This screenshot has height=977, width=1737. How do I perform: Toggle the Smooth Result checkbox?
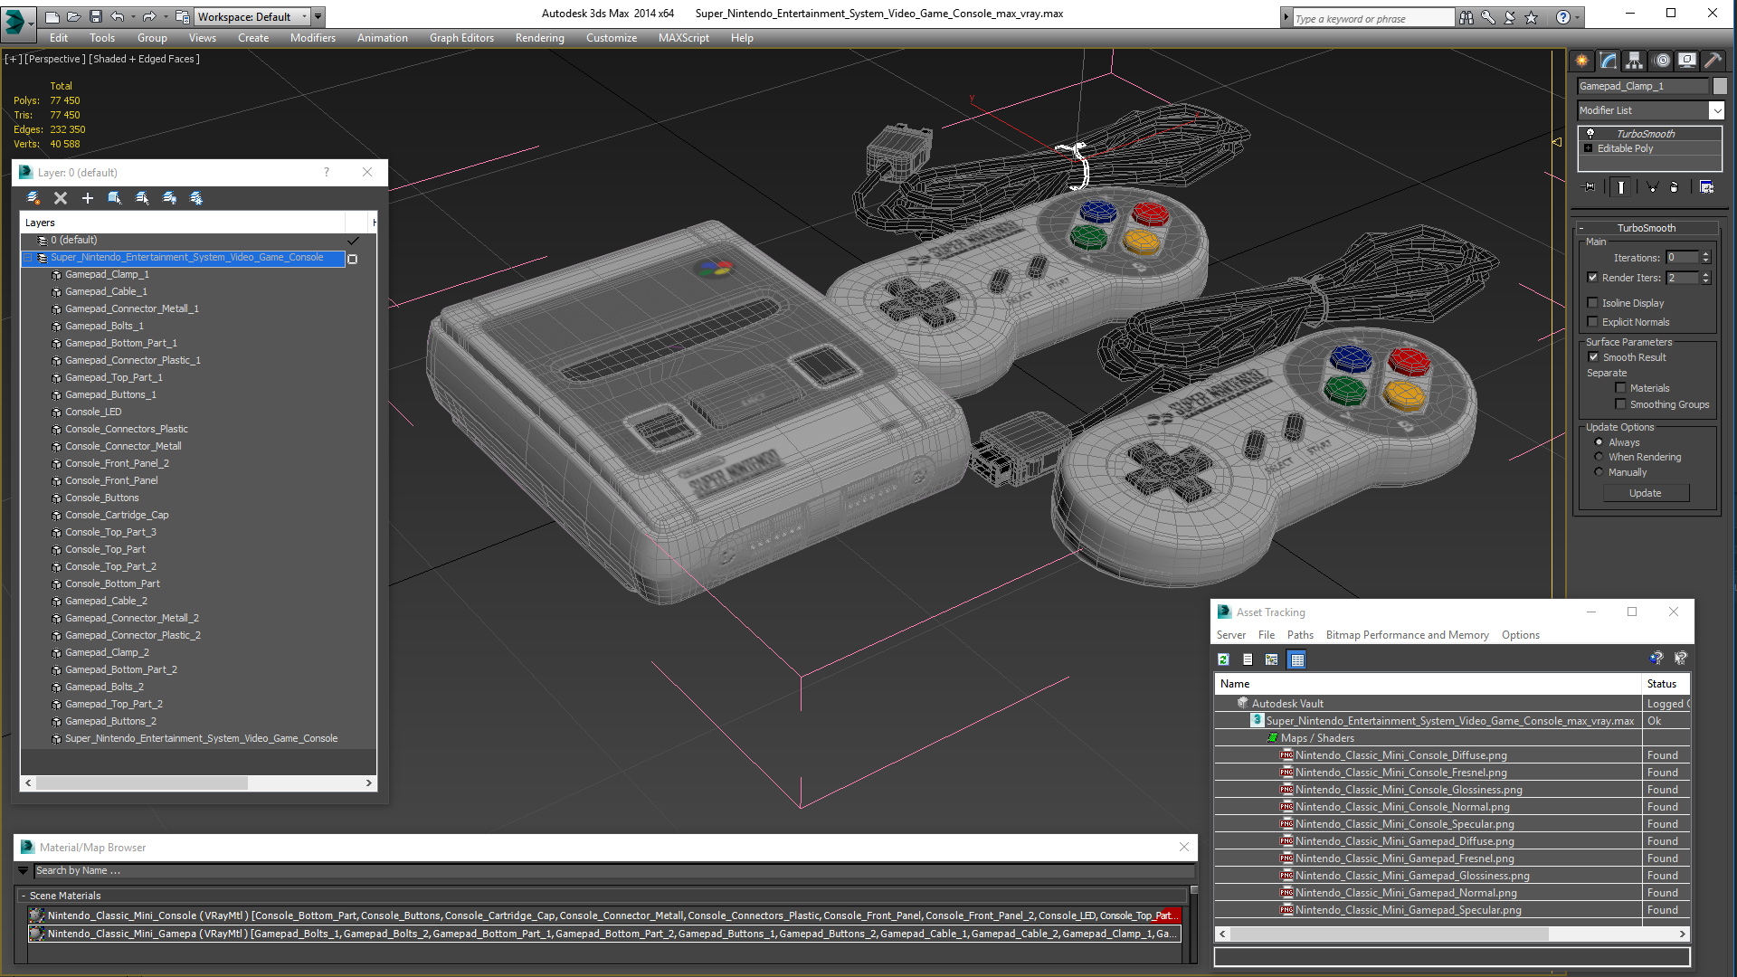click(x=1593, y=357)
